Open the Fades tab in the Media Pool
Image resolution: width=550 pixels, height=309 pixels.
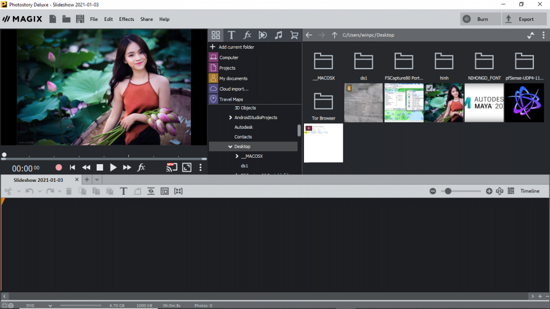[x=263, y=35]
